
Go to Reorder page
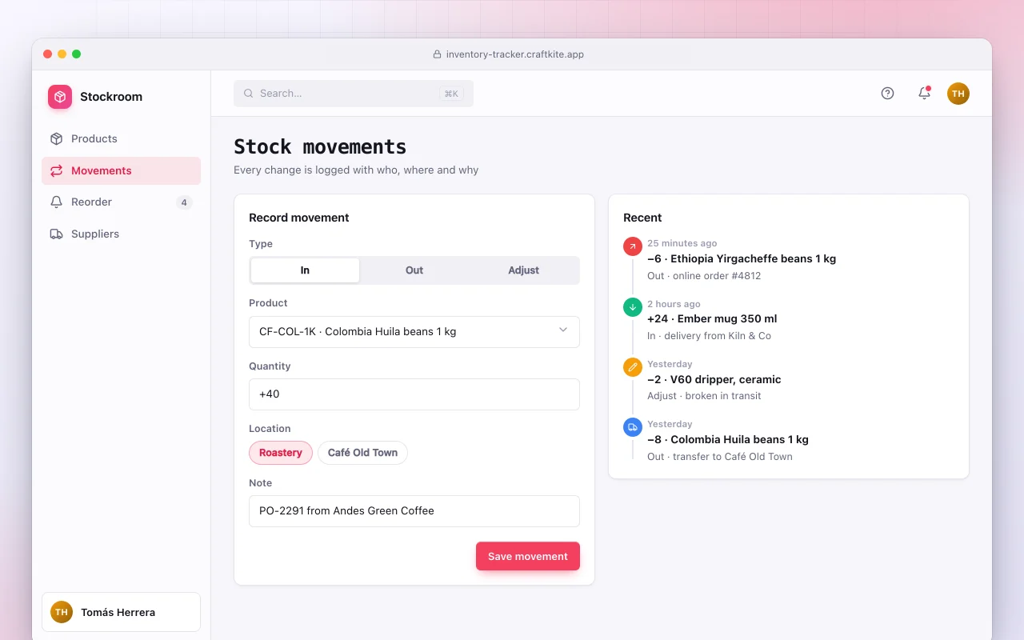(x=121, y=202)
